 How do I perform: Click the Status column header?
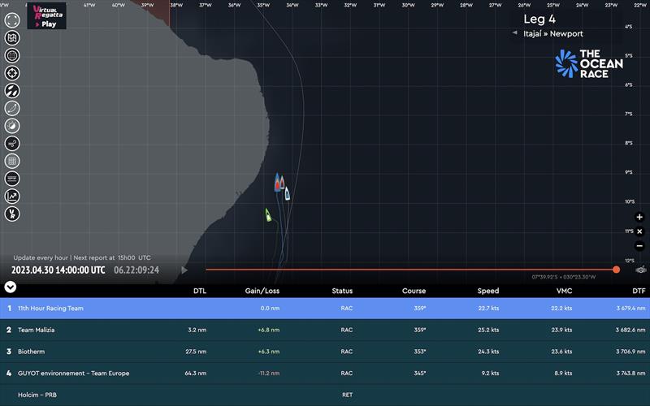click(342, 291)
